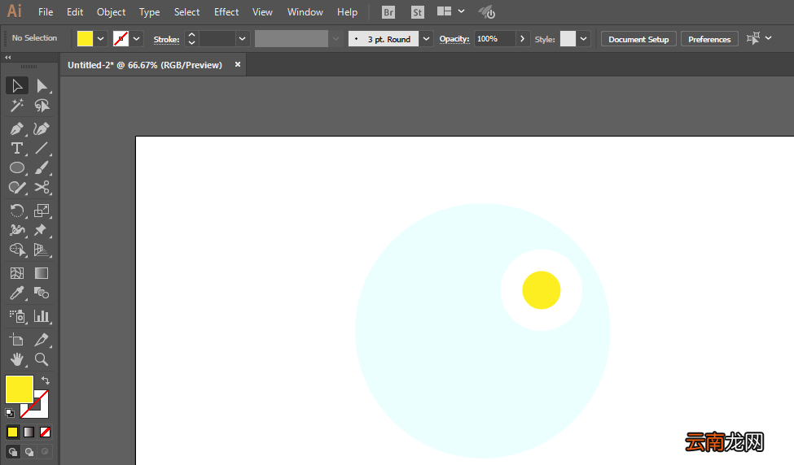Set paint mode to Color

pos(13,432)
